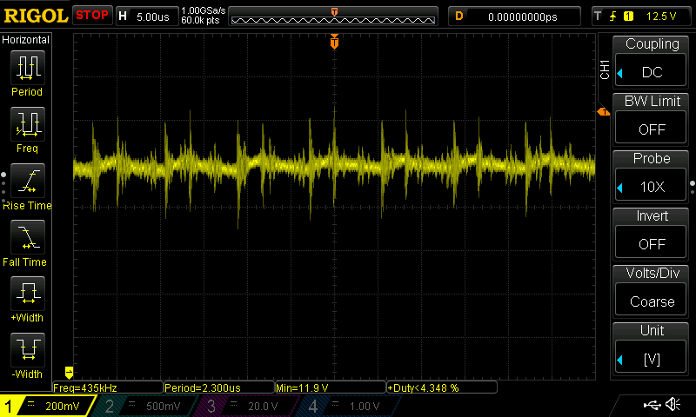This screenshot has height=417, width=696.
Task: Toggle the STOP run state indicator
Action: tap(92, 15)
